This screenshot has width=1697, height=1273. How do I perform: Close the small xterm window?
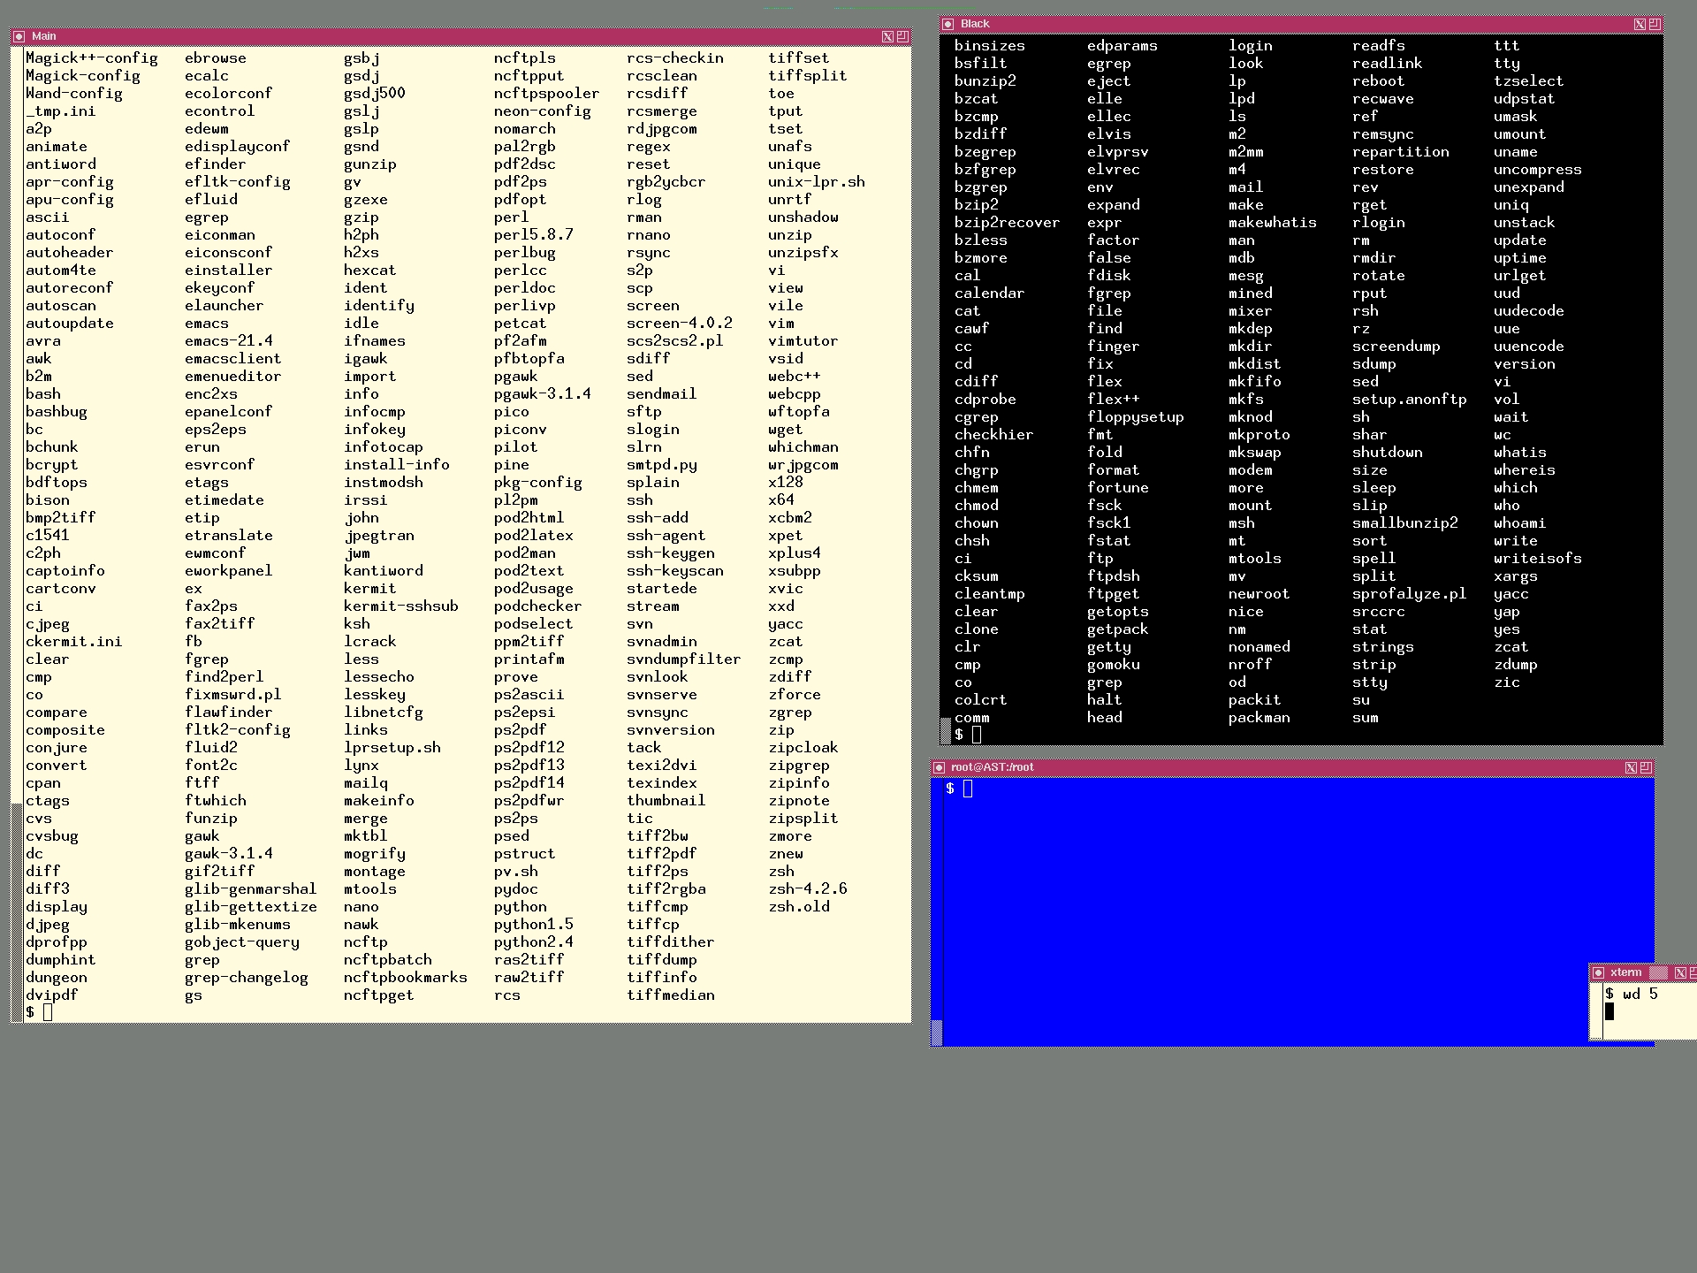pos(1679,972)
